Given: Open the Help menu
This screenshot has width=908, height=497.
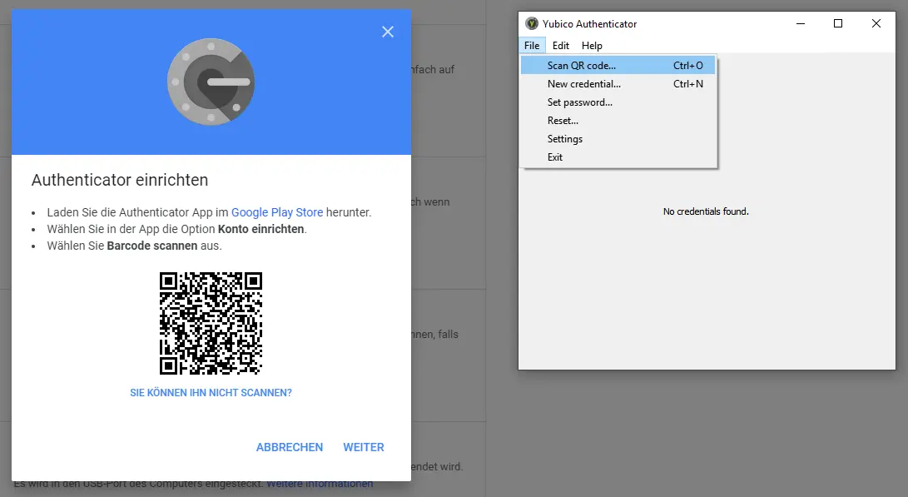Looking at the screenshot, I should (x=592, y=45).
